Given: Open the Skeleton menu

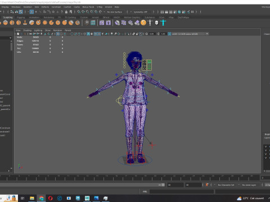Looking at the screenshot, I should 28,7.
